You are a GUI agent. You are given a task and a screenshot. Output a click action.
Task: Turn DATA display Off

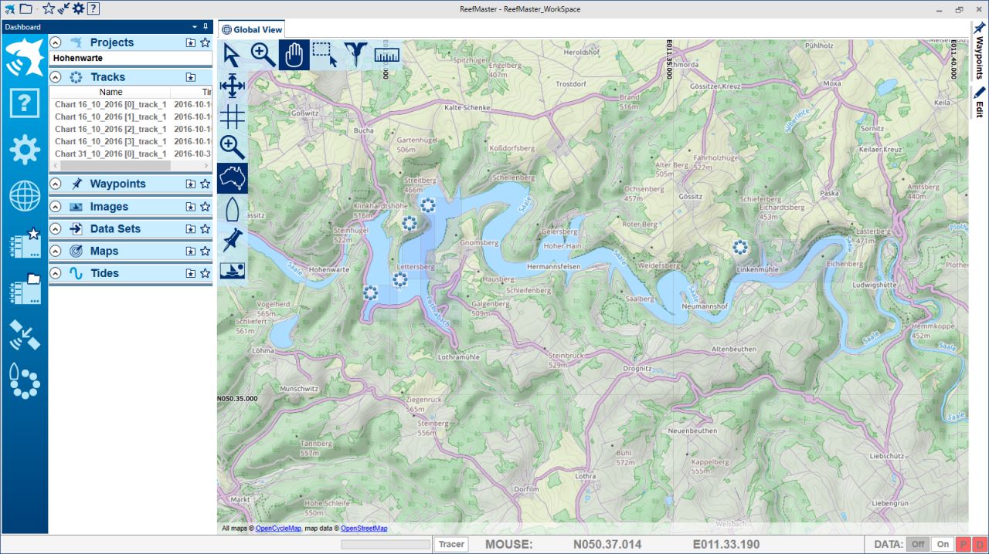coord(918,544)
